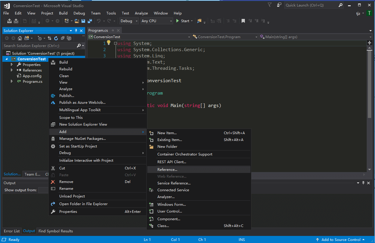Expand the Properties node
The width and height of the screenshot is (375, 243).
pos(12,65)
